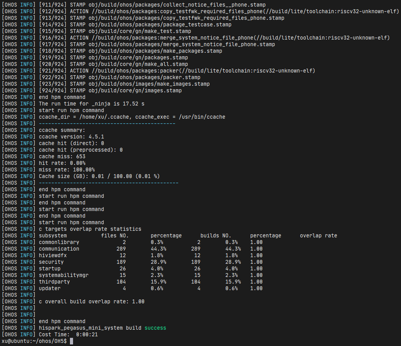Click 'obj/build/ohos/packages/package_testcase.stamp' path

point(160,24)
